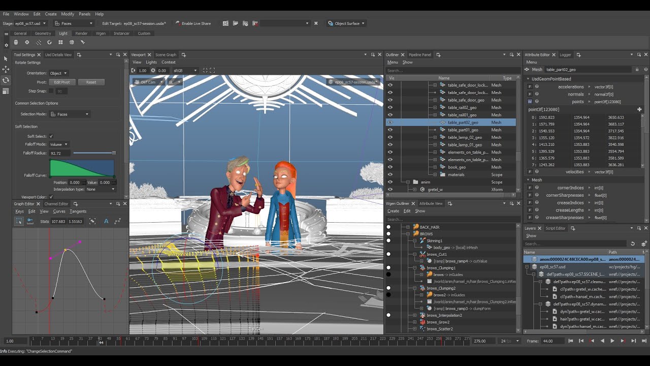Open Orientation Object dropdown
The width and height of the screenshot is (650, 366).
click(58, 73)
